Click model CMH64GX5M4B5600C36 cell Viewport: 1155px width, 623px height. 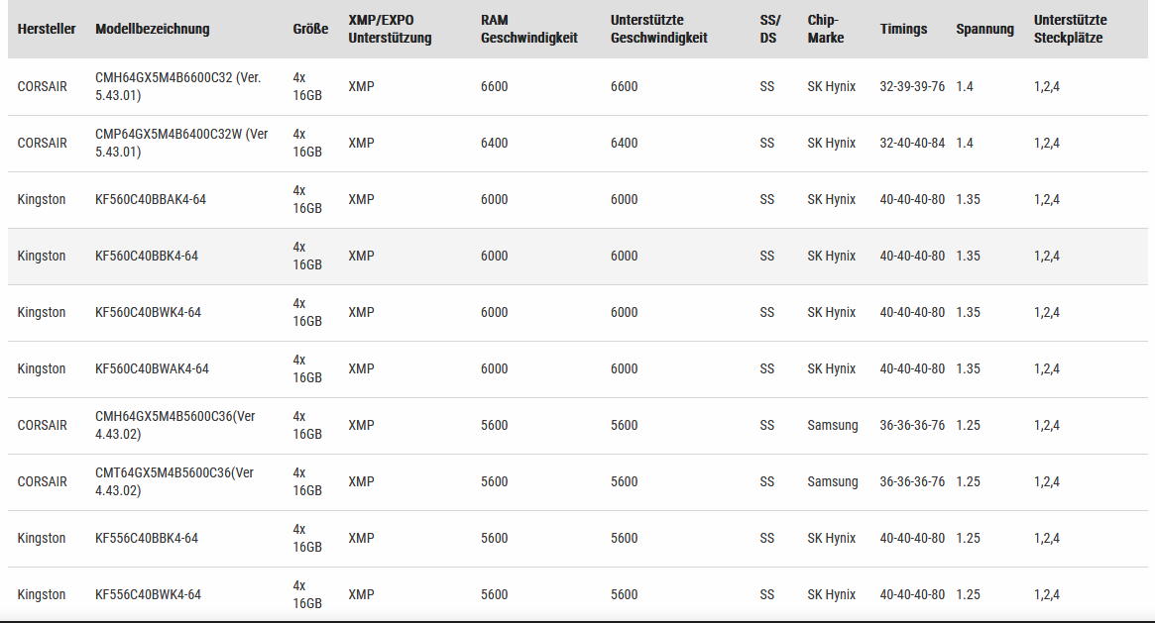point(174,425)
